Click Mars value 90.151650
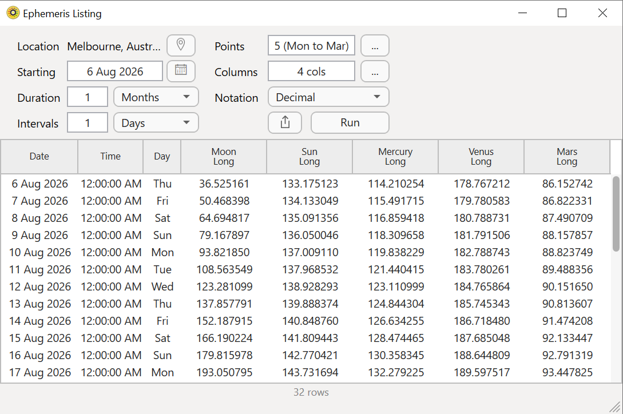This screenshot has width=623, height=414. pyautogui.click(x=568, y=286)
